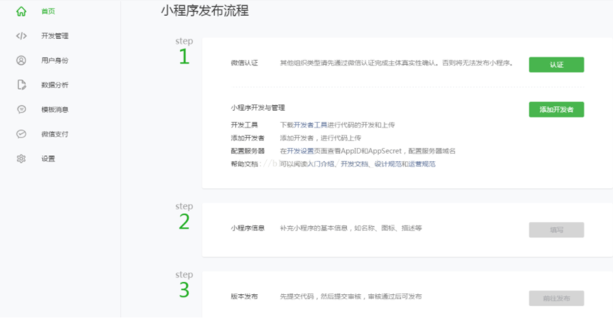This screenshot has height=325, width=613.
Task: Click the home icon beside 首页
Action: pyautogui.click(x=21, y=11)
